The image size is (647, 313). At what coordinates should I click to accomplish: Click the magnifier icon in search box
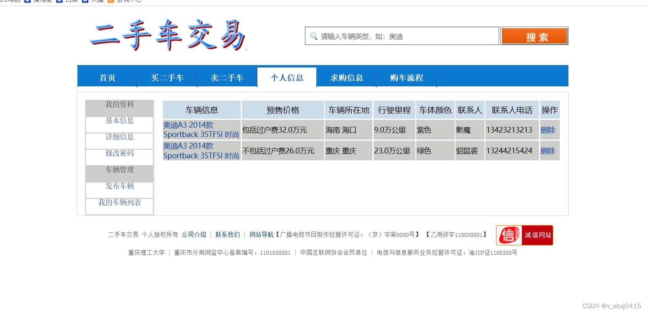(x=313, y=36)
